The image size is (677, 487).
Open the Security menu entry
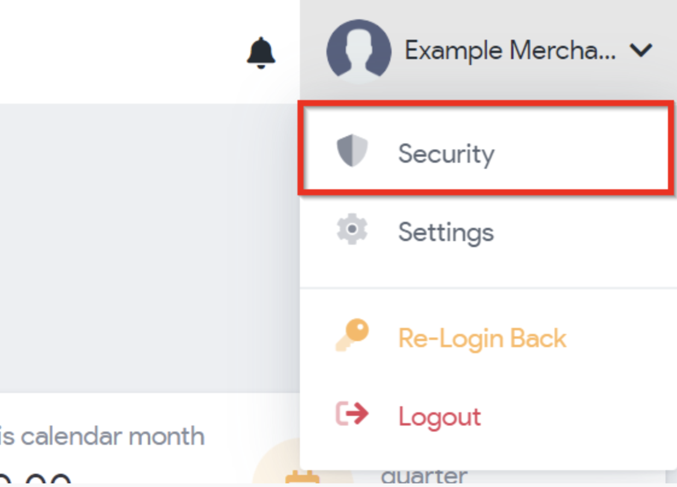click(x=446, y=153)
